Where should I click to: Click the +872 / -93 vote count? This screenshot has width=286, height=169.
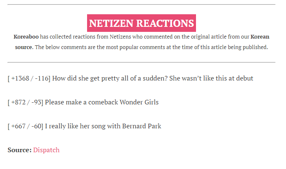click(x=25, y=102)
